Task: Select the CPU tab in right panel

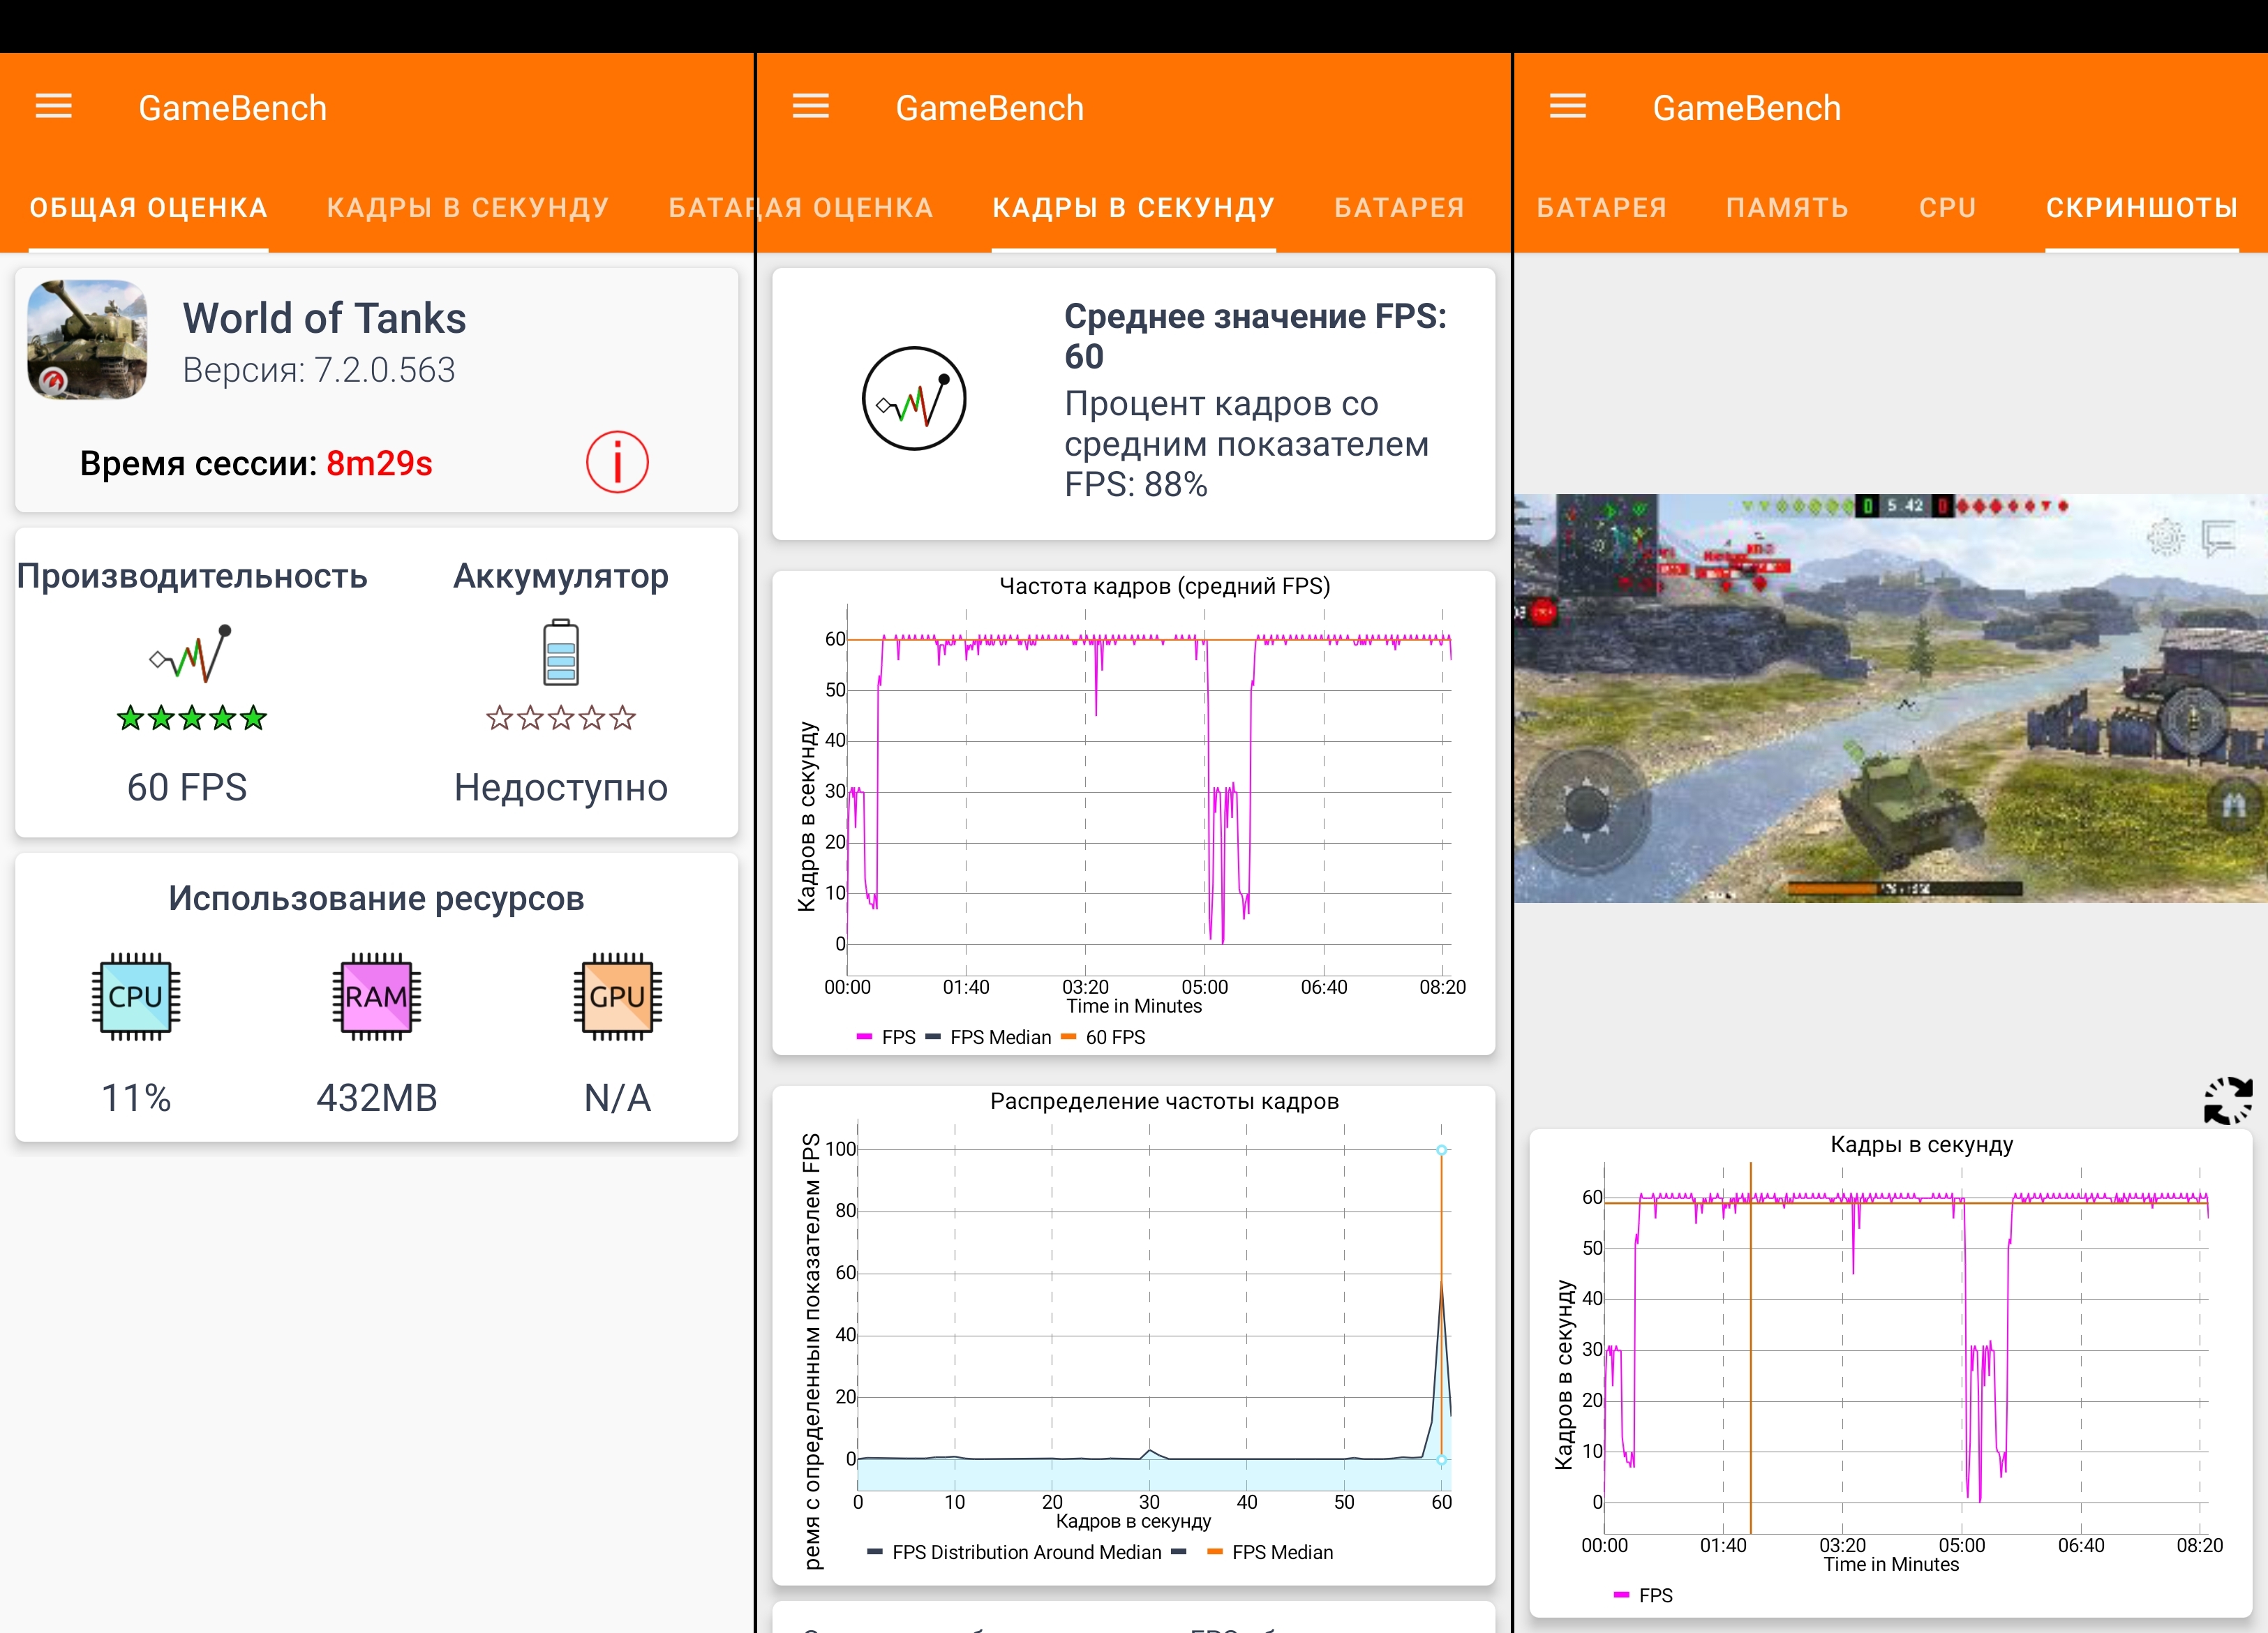Action: 1947,208
